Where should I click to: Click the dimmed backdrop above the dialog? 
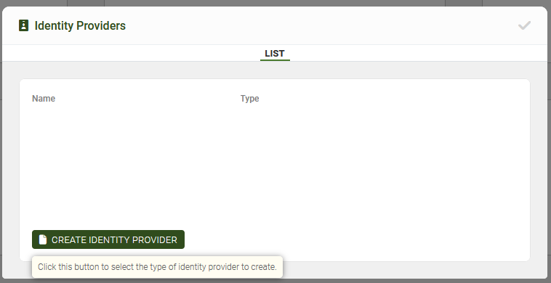(275, 3)
